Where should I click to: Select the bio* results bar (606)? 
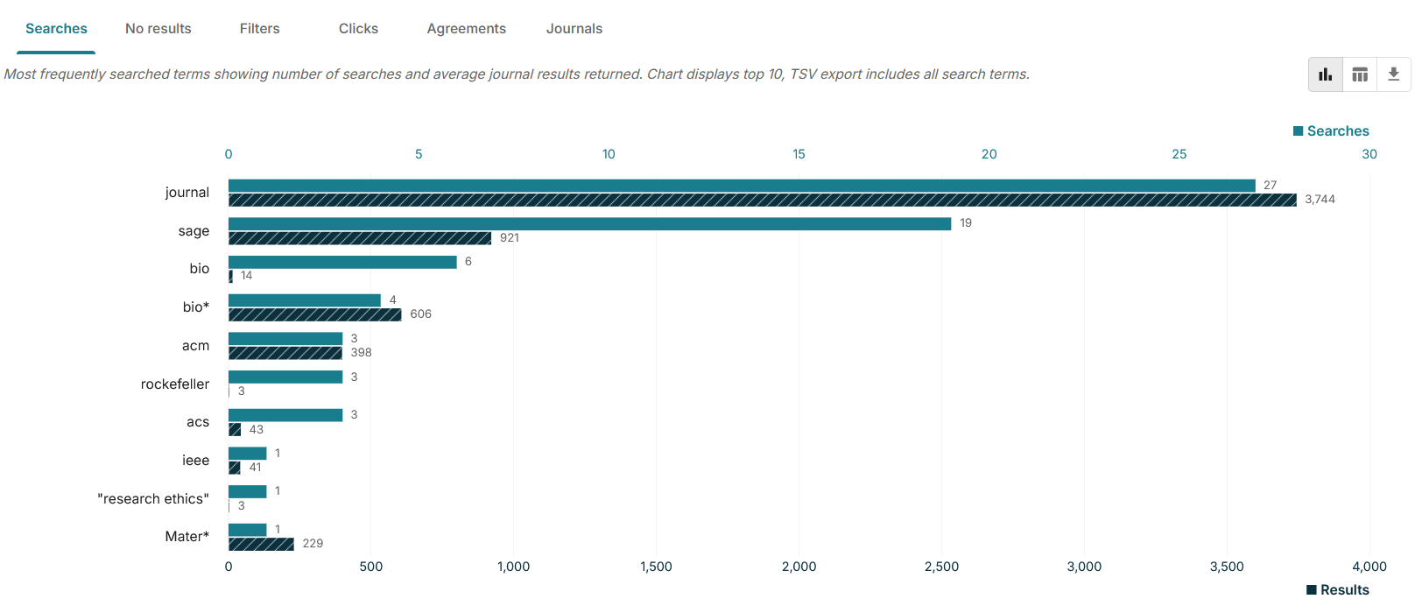(314, 315)
